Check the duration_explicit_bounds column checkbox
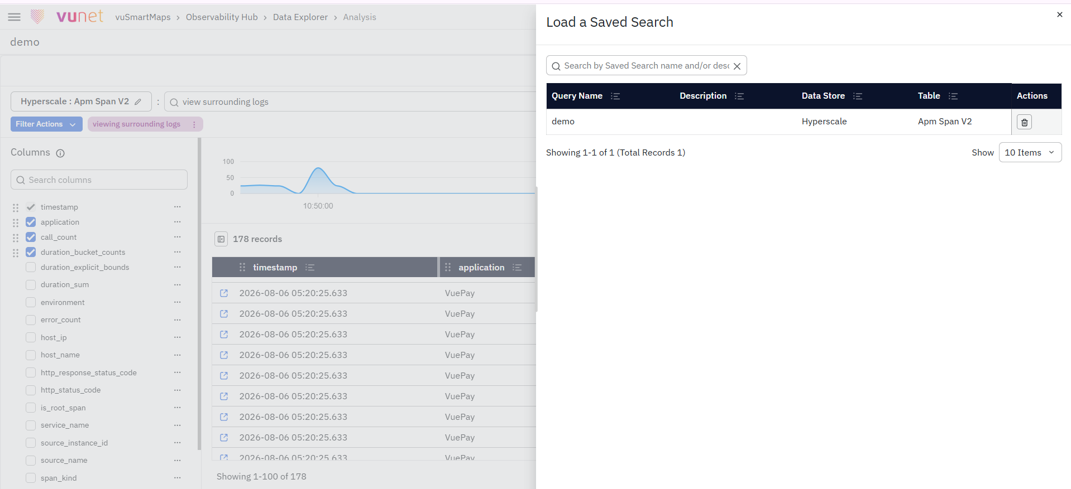This screenshot has height=489, width=1071. [x=31, y=267]
